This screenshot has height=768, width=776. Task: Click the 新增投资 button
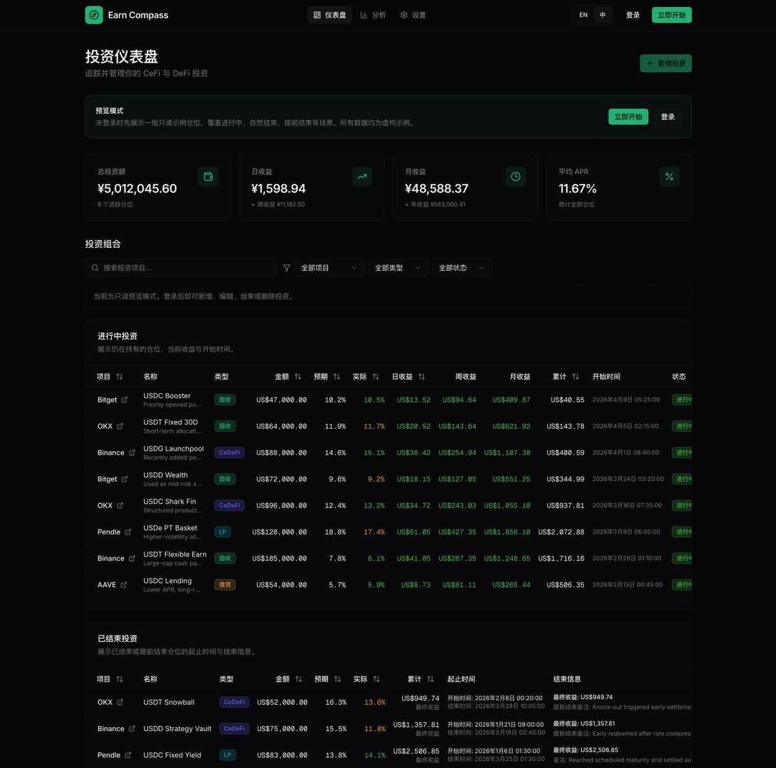pos(666,63)
